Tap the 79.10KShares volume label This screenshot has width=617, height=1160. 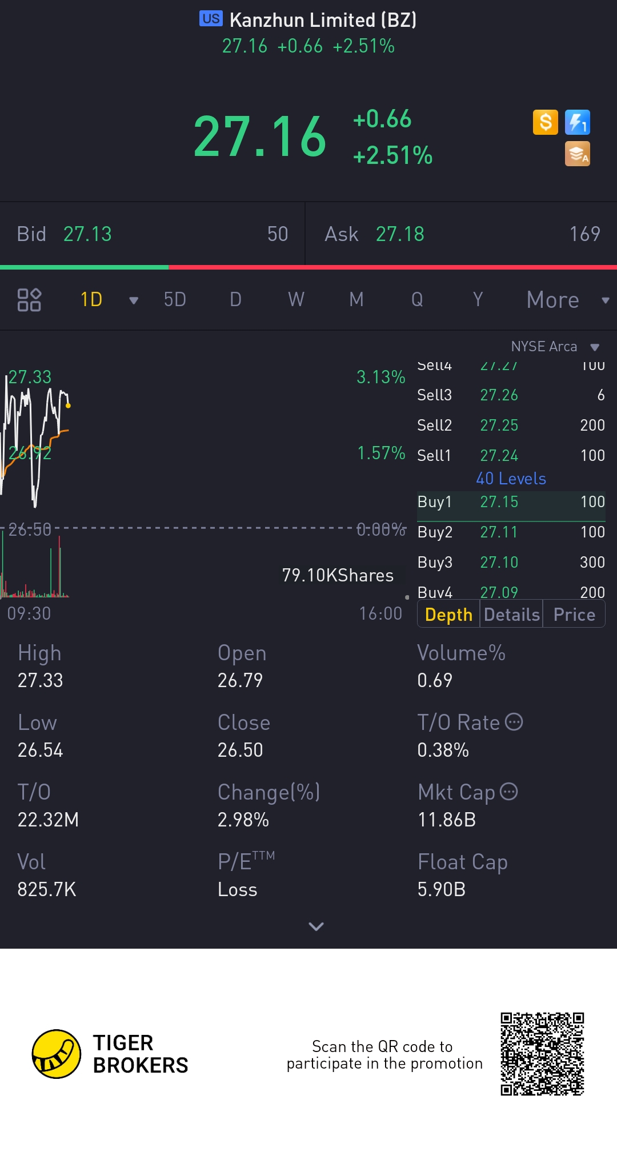click(x=338, y=575)
